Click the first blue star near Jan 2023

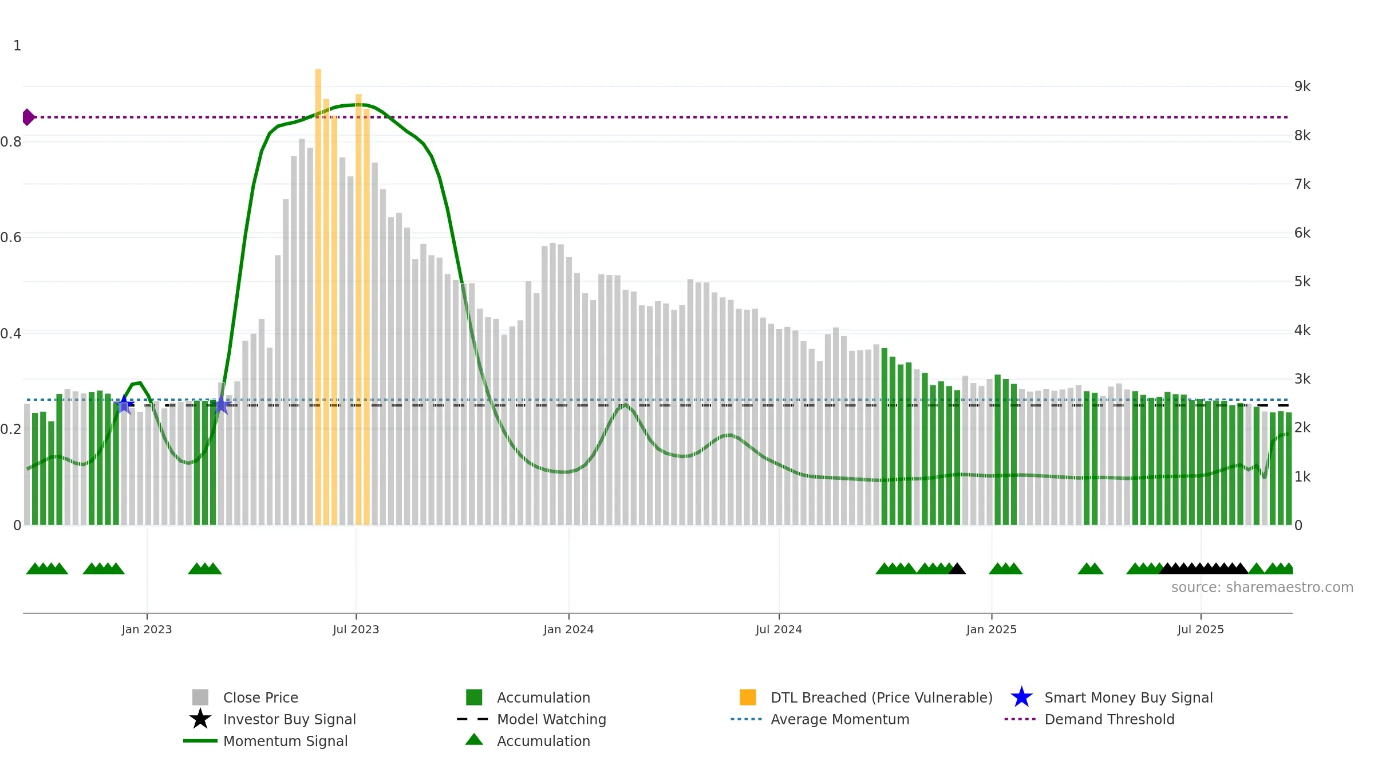click(x=124, y=404)
